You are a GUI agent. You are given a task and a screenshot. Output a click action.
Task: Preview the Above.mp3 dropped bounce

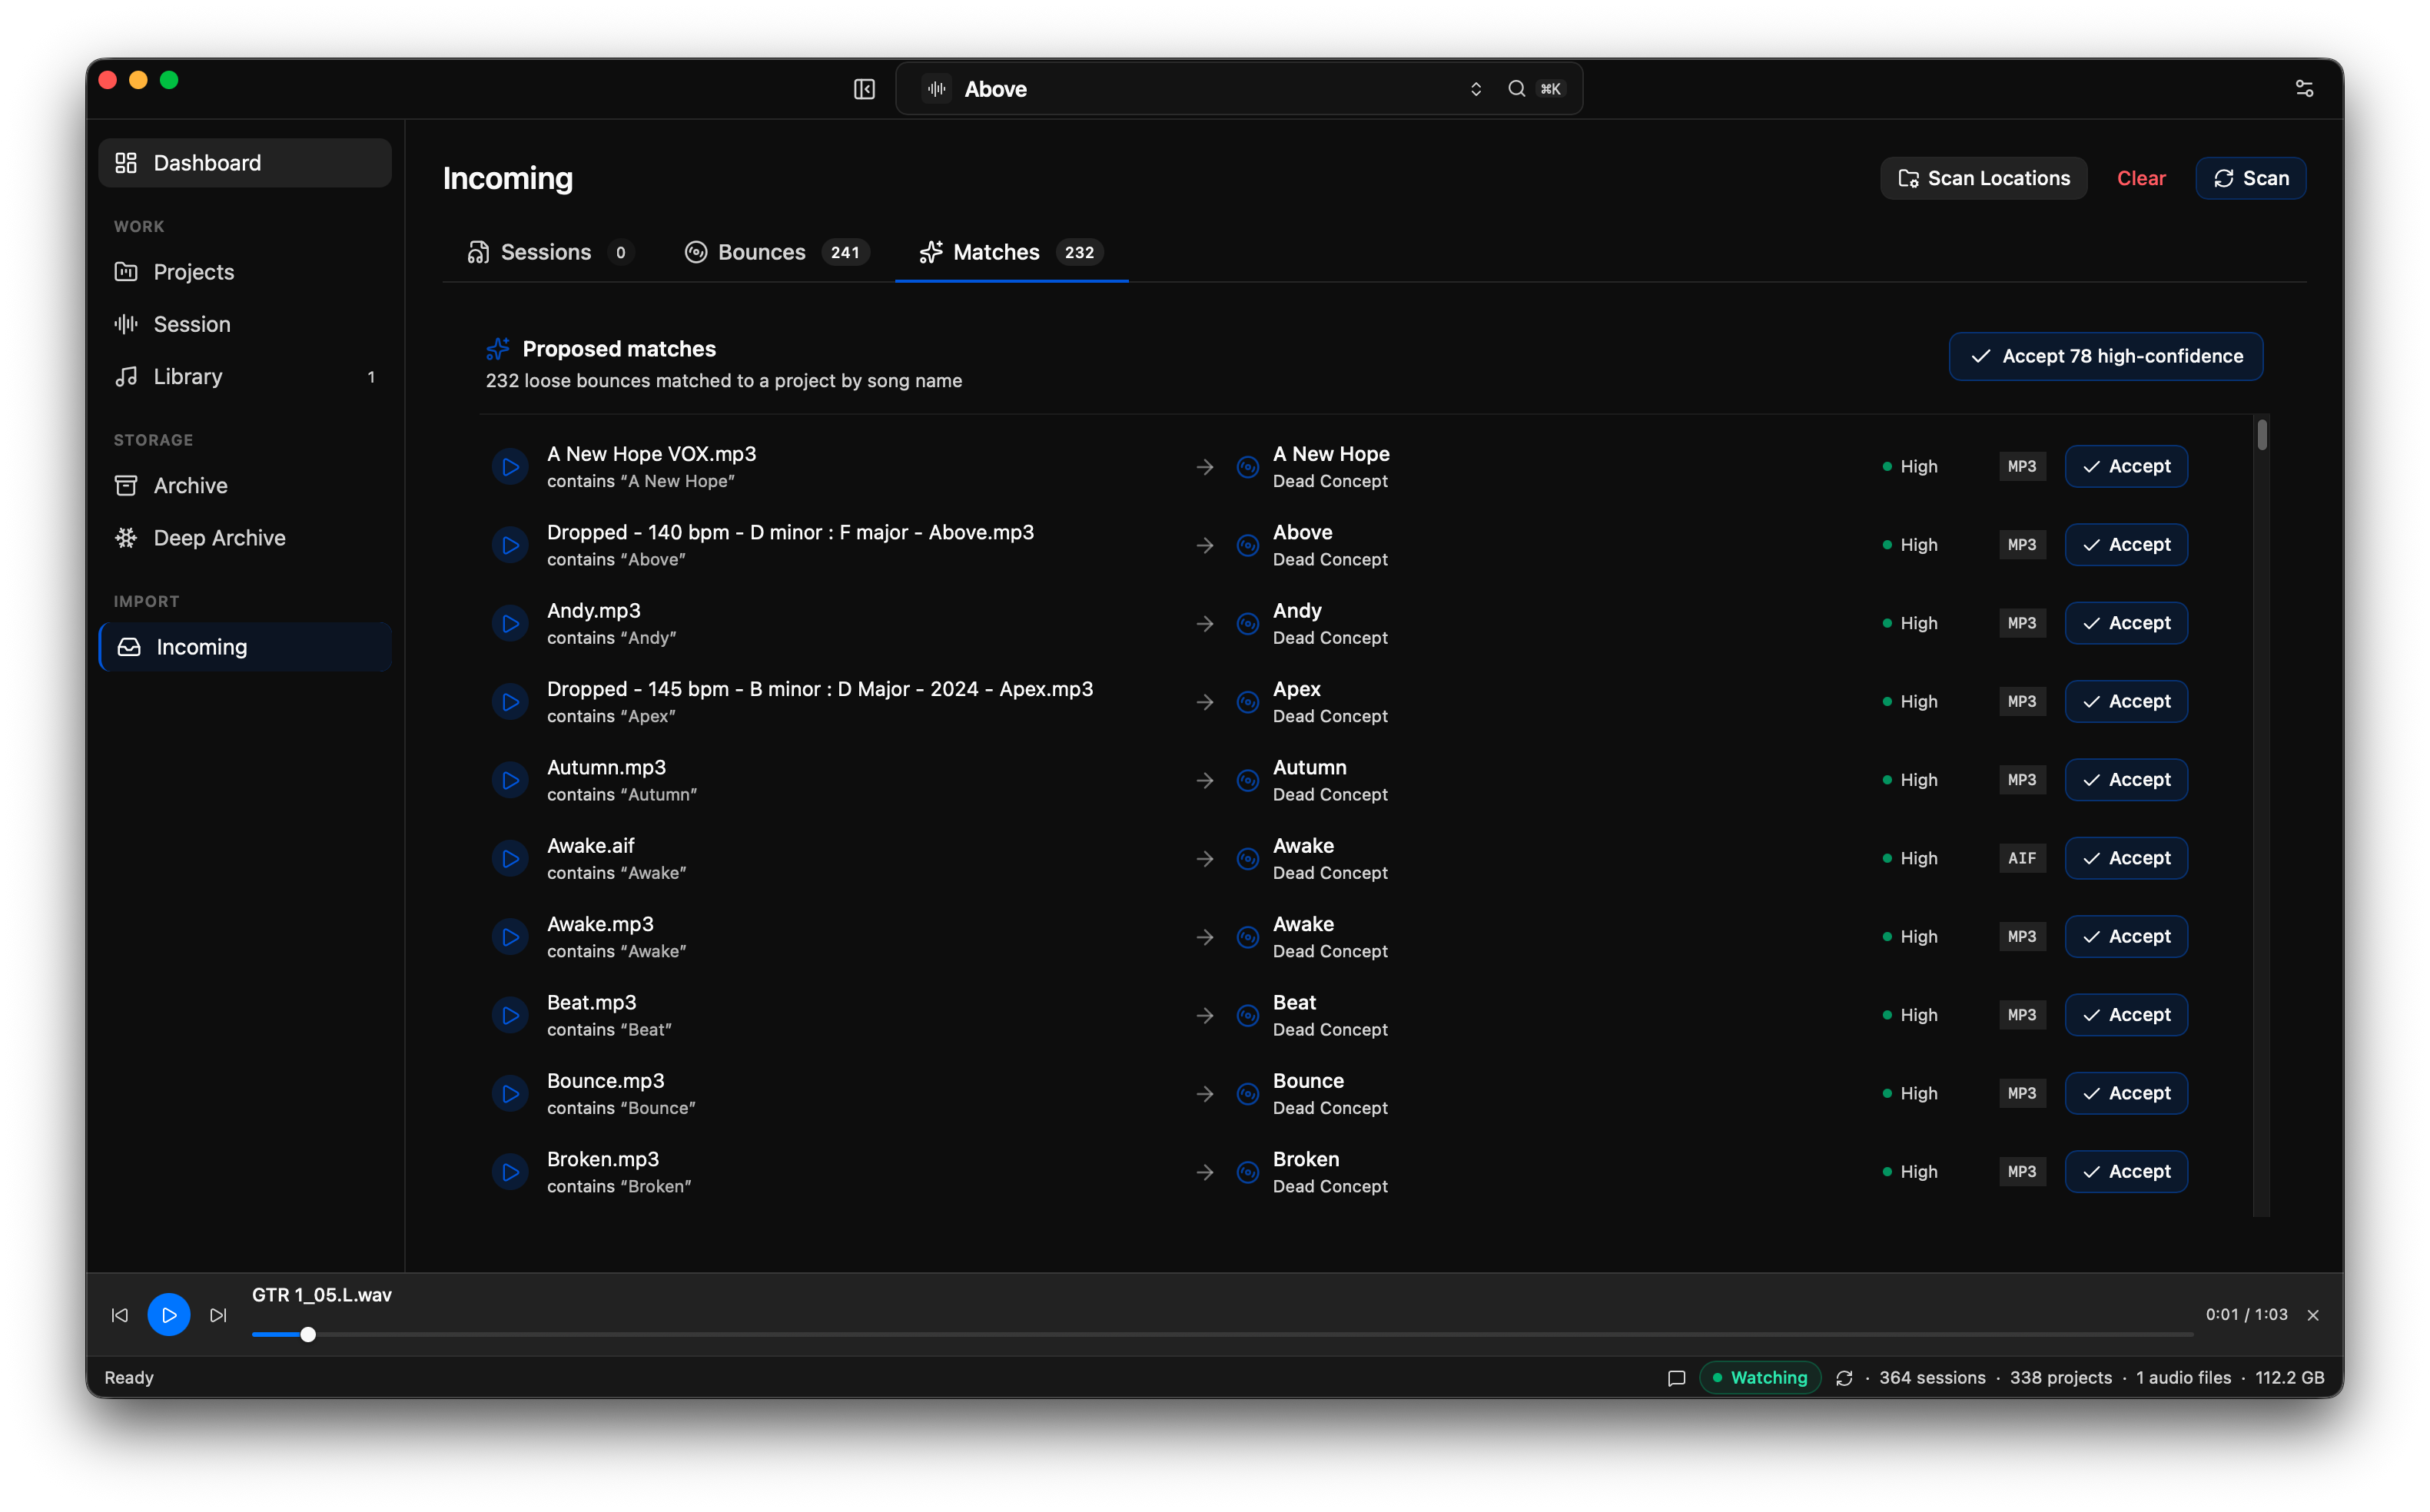pos(510,545)
